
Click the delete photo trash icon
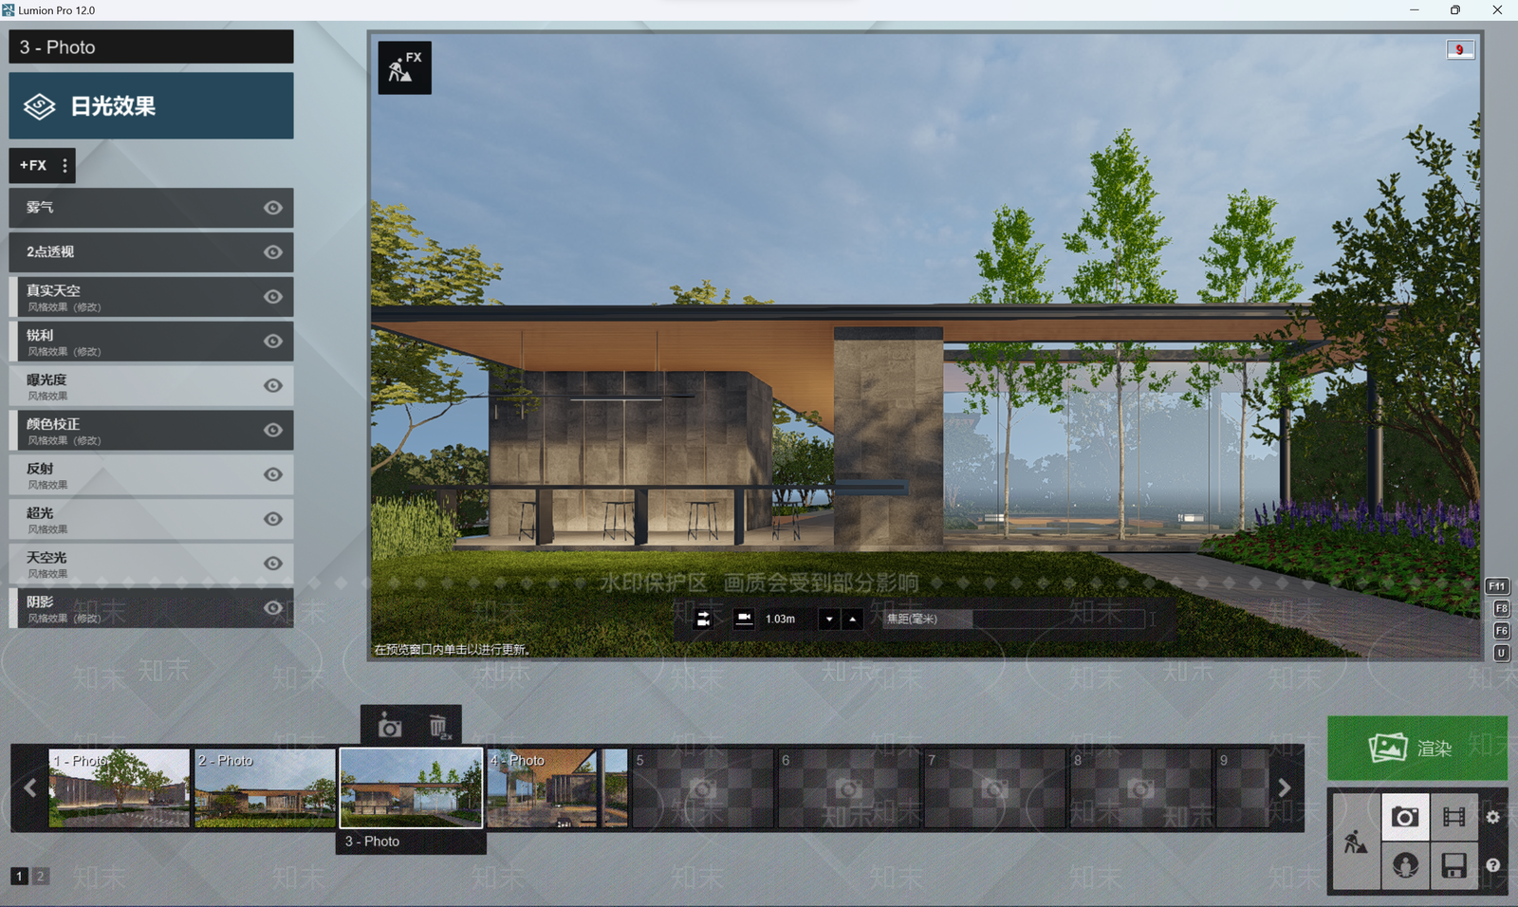438,728
